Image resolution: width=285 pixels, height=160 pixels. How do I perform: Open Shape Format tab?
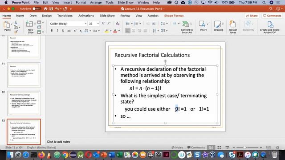174,16
